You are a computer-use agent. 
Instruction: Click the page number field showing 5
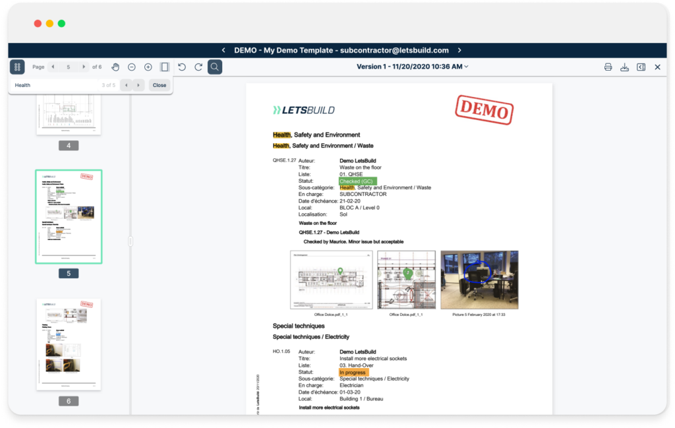click(x=68, y=67)
